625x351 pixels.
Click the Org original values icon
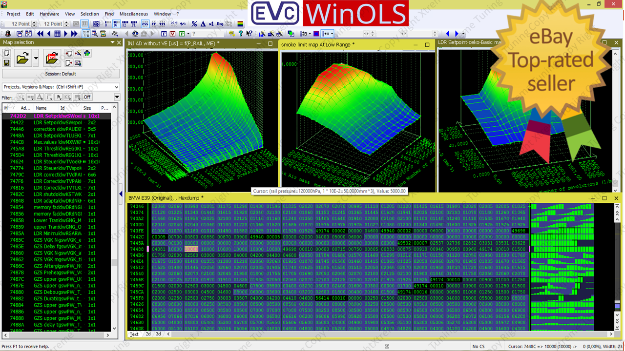(220, 24)
